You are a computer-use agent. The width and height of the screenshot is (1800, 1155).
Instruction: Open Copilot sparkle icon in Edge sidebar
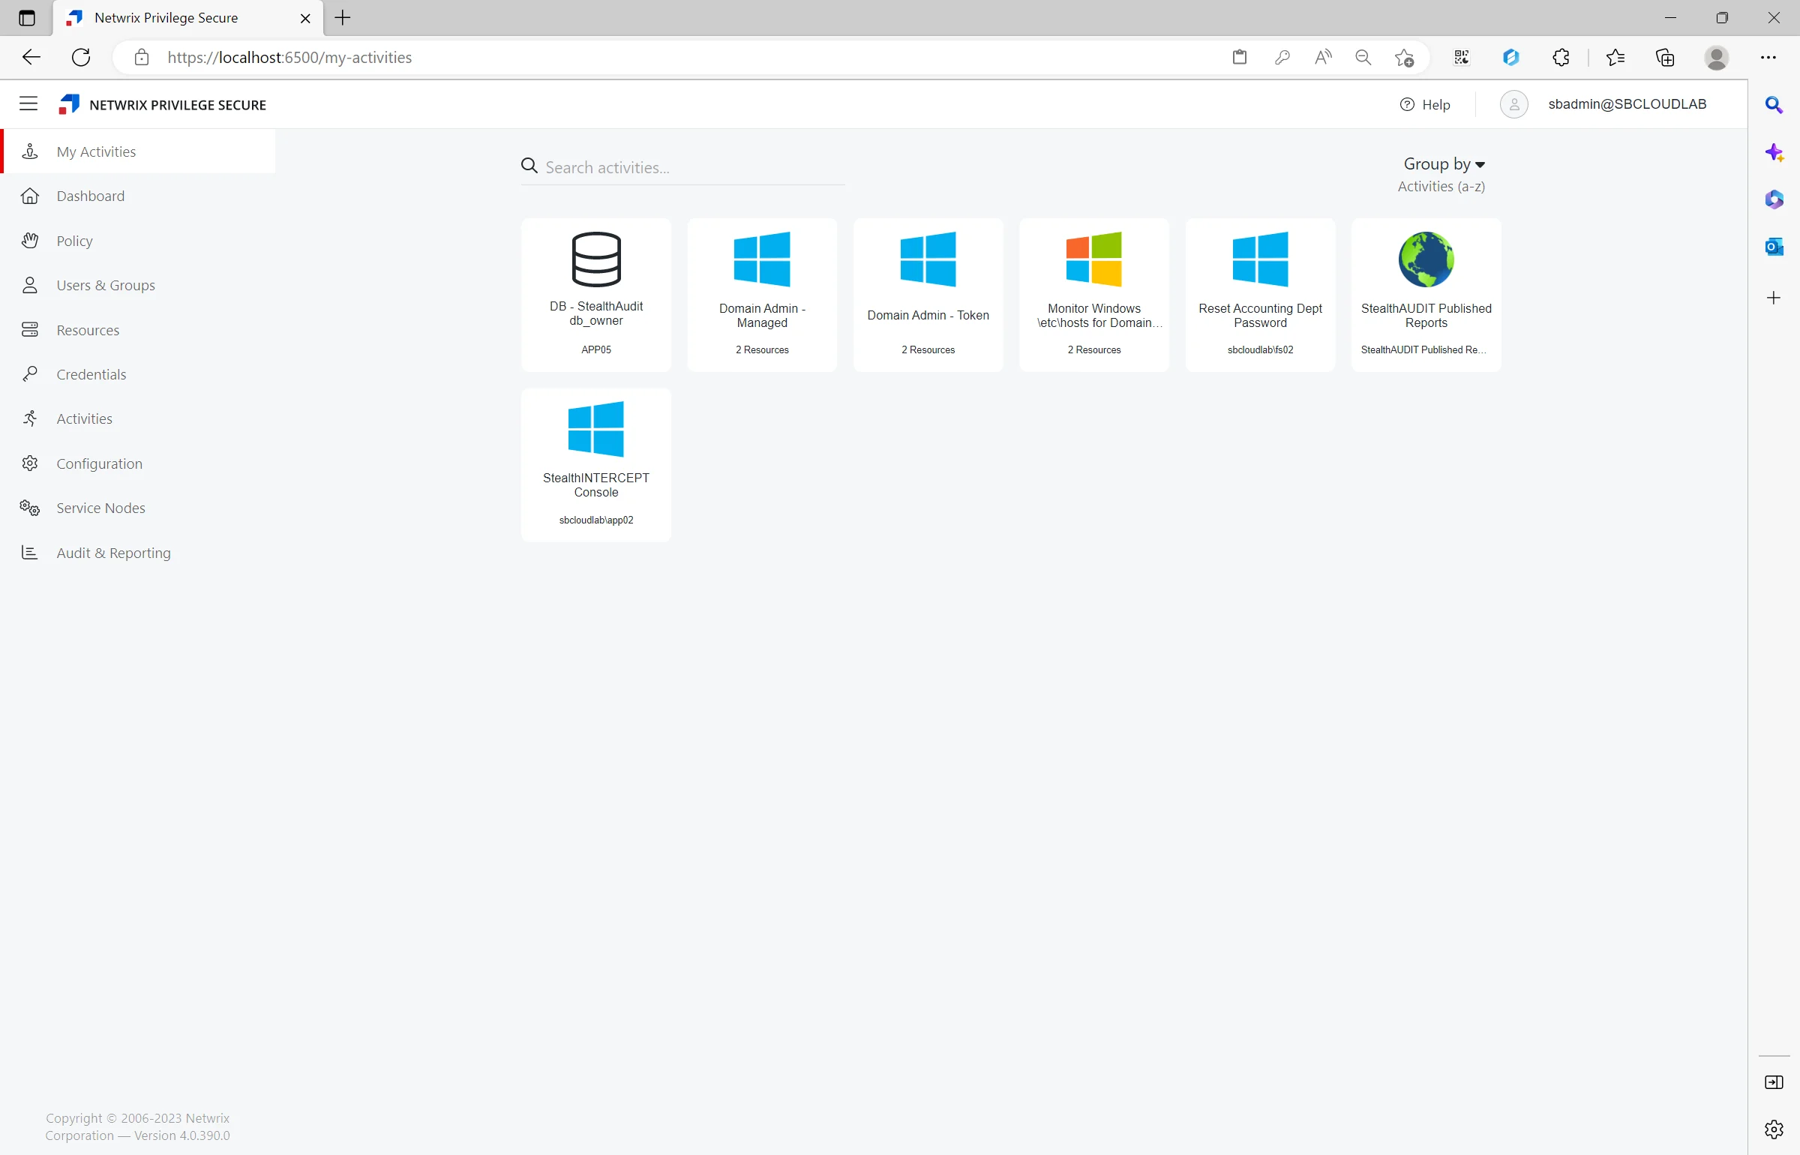pos(1774,153)
